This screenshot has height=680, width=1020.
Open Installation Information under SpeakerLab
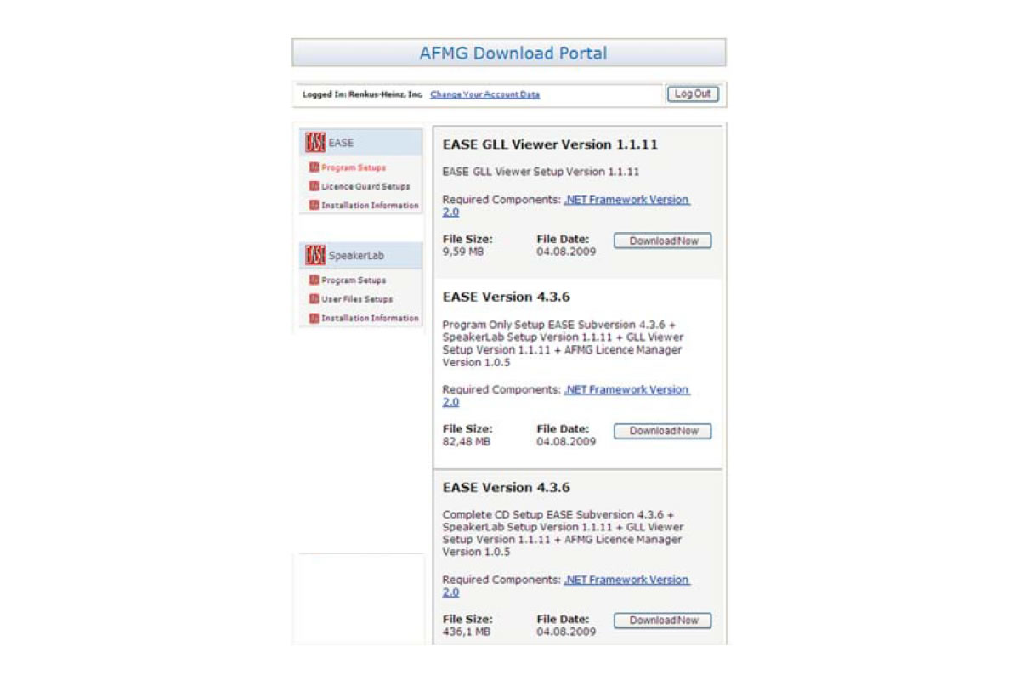click(x=370, y=318)
